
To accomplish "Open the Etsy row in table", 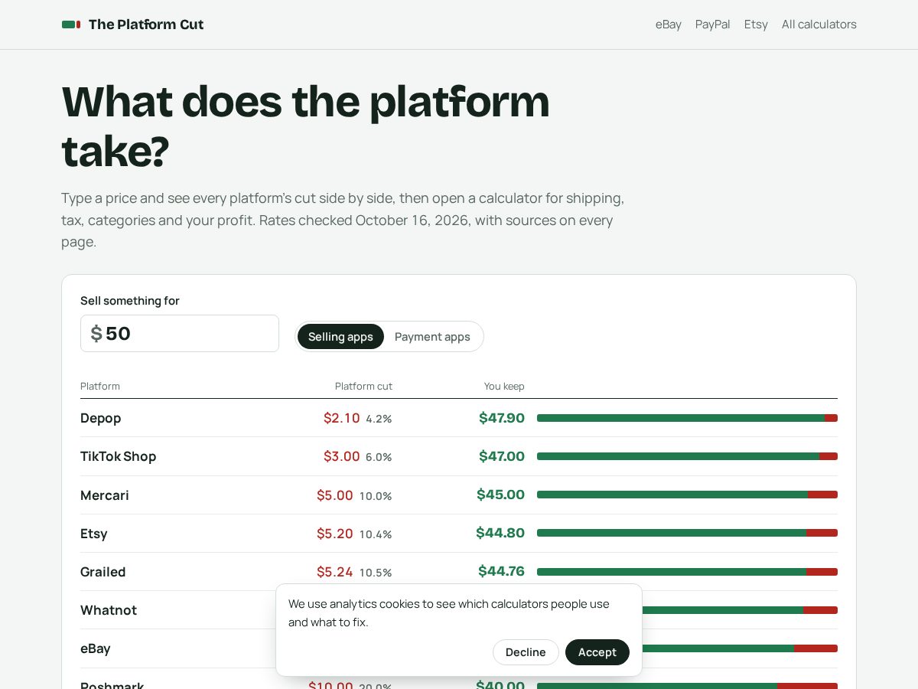I will pos(459,534).
